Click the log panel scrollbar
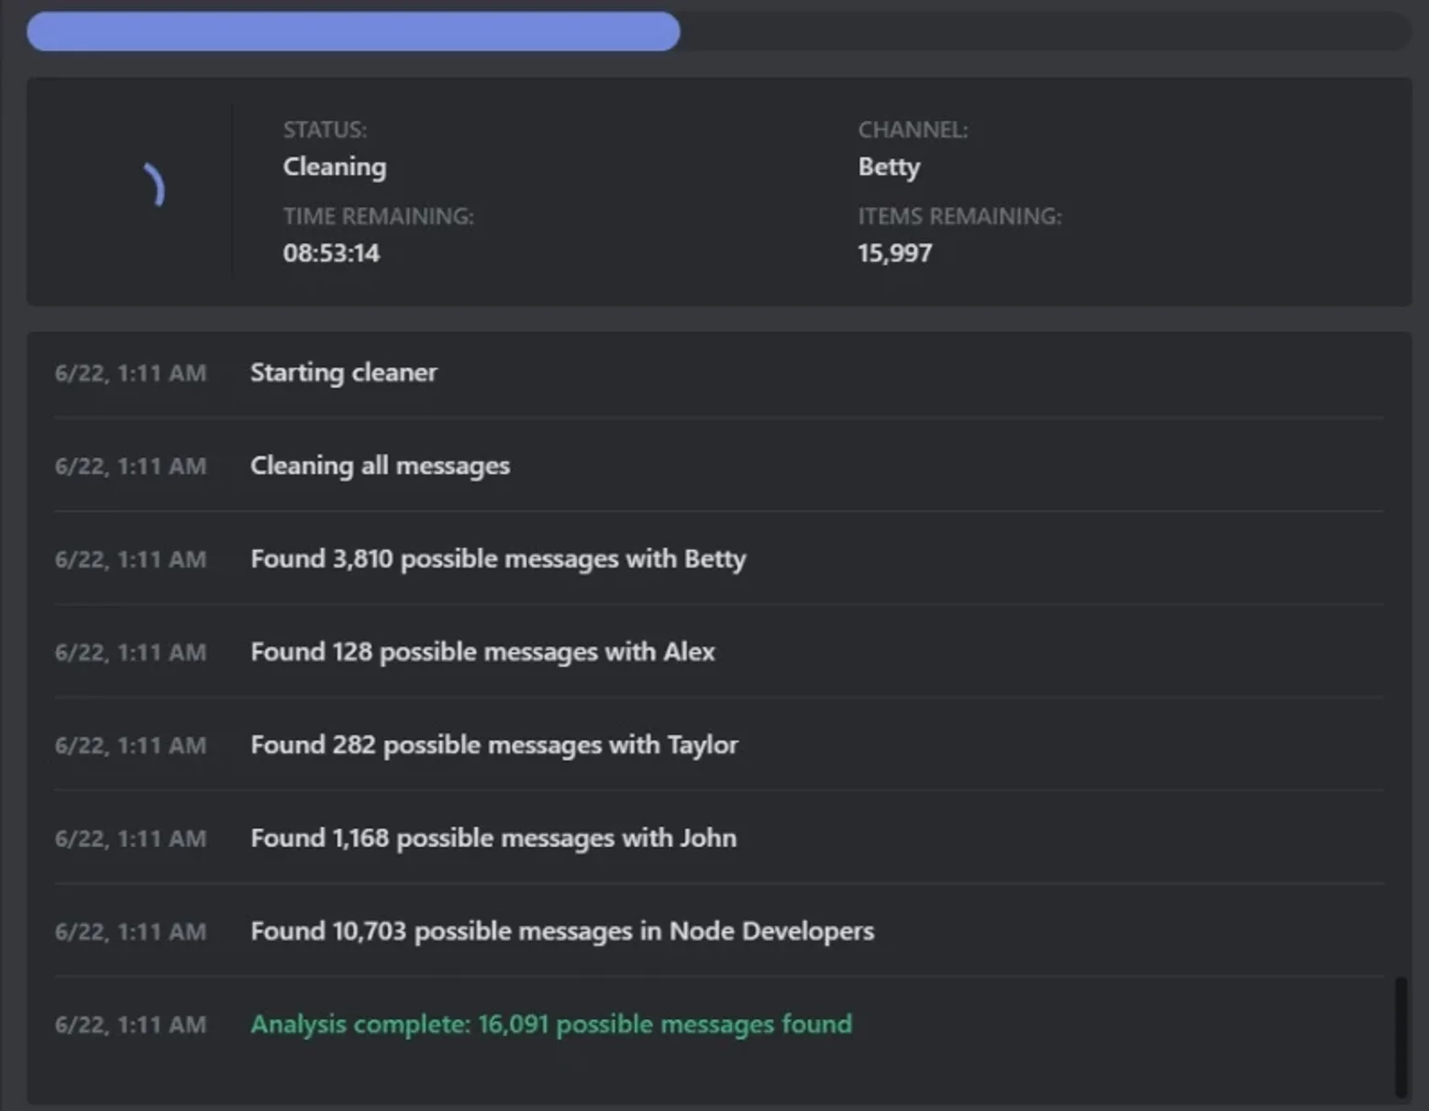The image size is (1429, 1111). click(1401, 1036)
